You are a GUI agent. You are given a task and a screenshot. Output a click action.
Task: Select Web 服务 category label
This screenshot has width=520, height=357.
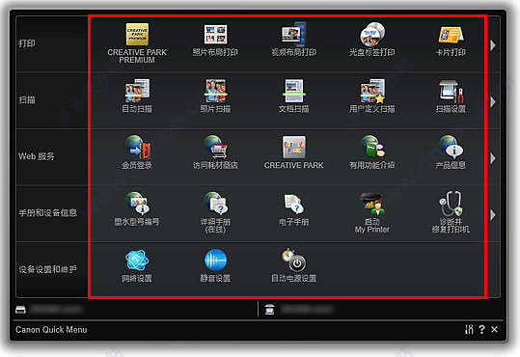click(37, 156)
